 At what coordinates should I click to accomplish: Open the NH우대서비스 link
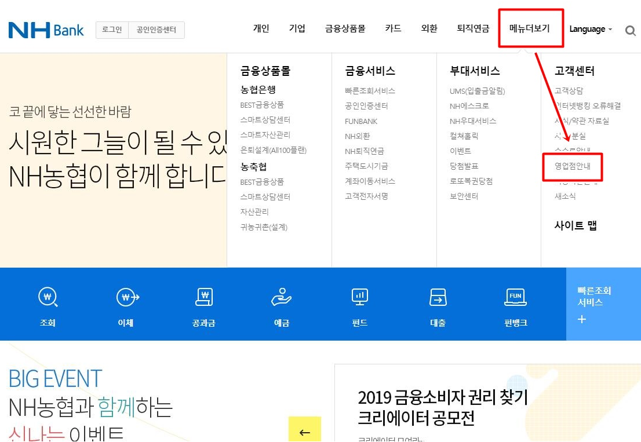click(x=472, y=121)
